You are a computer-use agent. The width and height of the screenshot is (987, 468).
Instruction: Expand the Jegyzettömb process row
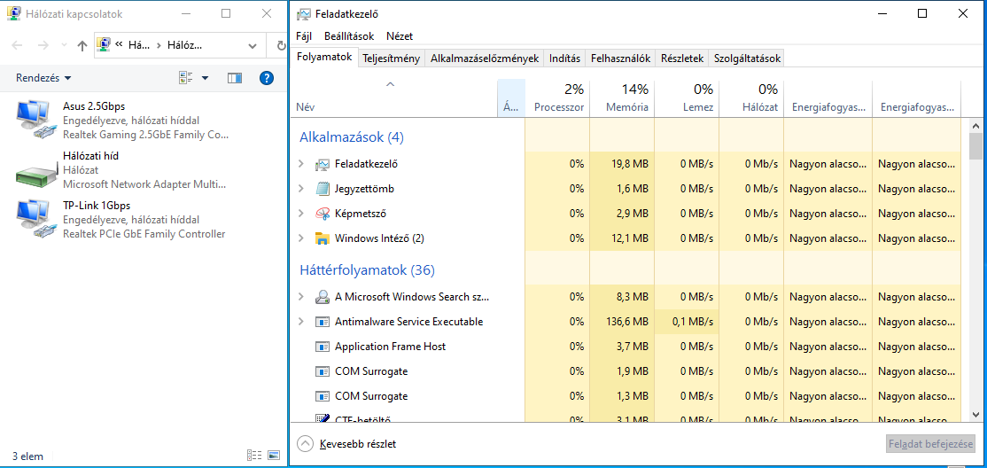(301, 188)
